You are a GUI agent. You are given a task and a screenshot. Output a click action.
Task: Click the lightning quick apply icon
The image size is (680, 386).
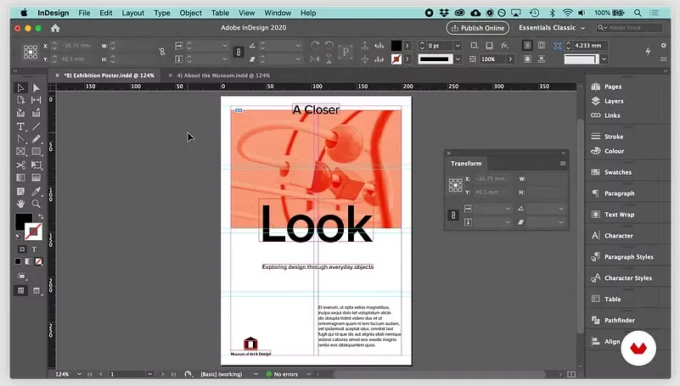pyautogui.click(x=648, y=52)
